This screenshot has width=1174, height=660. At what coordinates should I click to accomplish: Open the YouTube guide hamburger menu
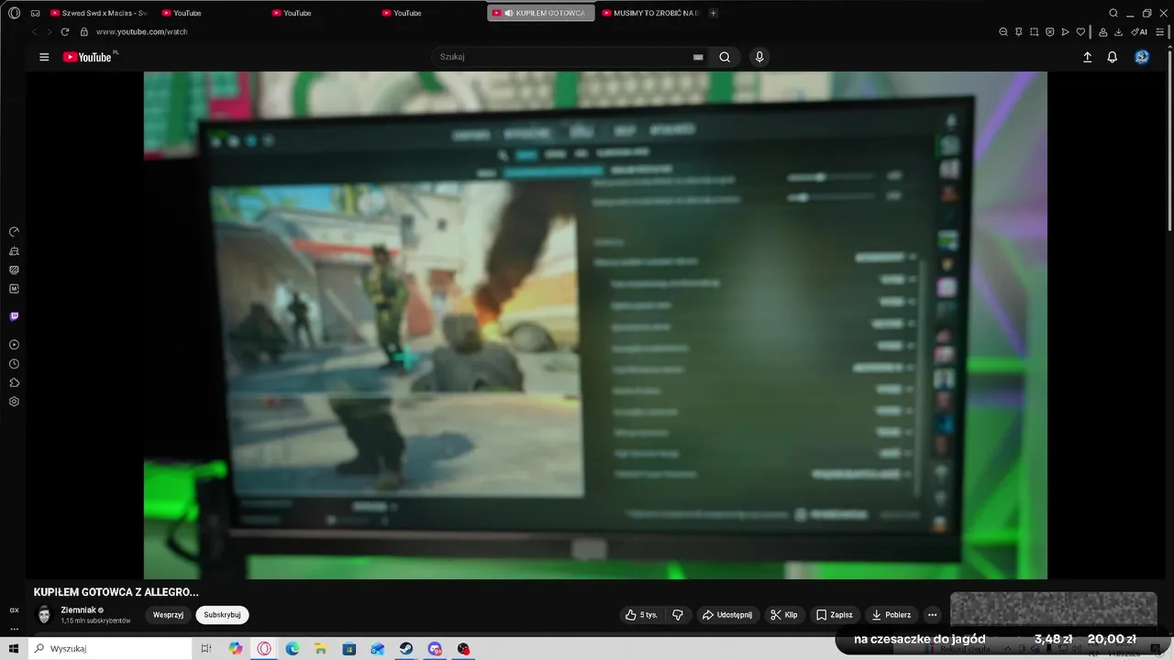44,57
